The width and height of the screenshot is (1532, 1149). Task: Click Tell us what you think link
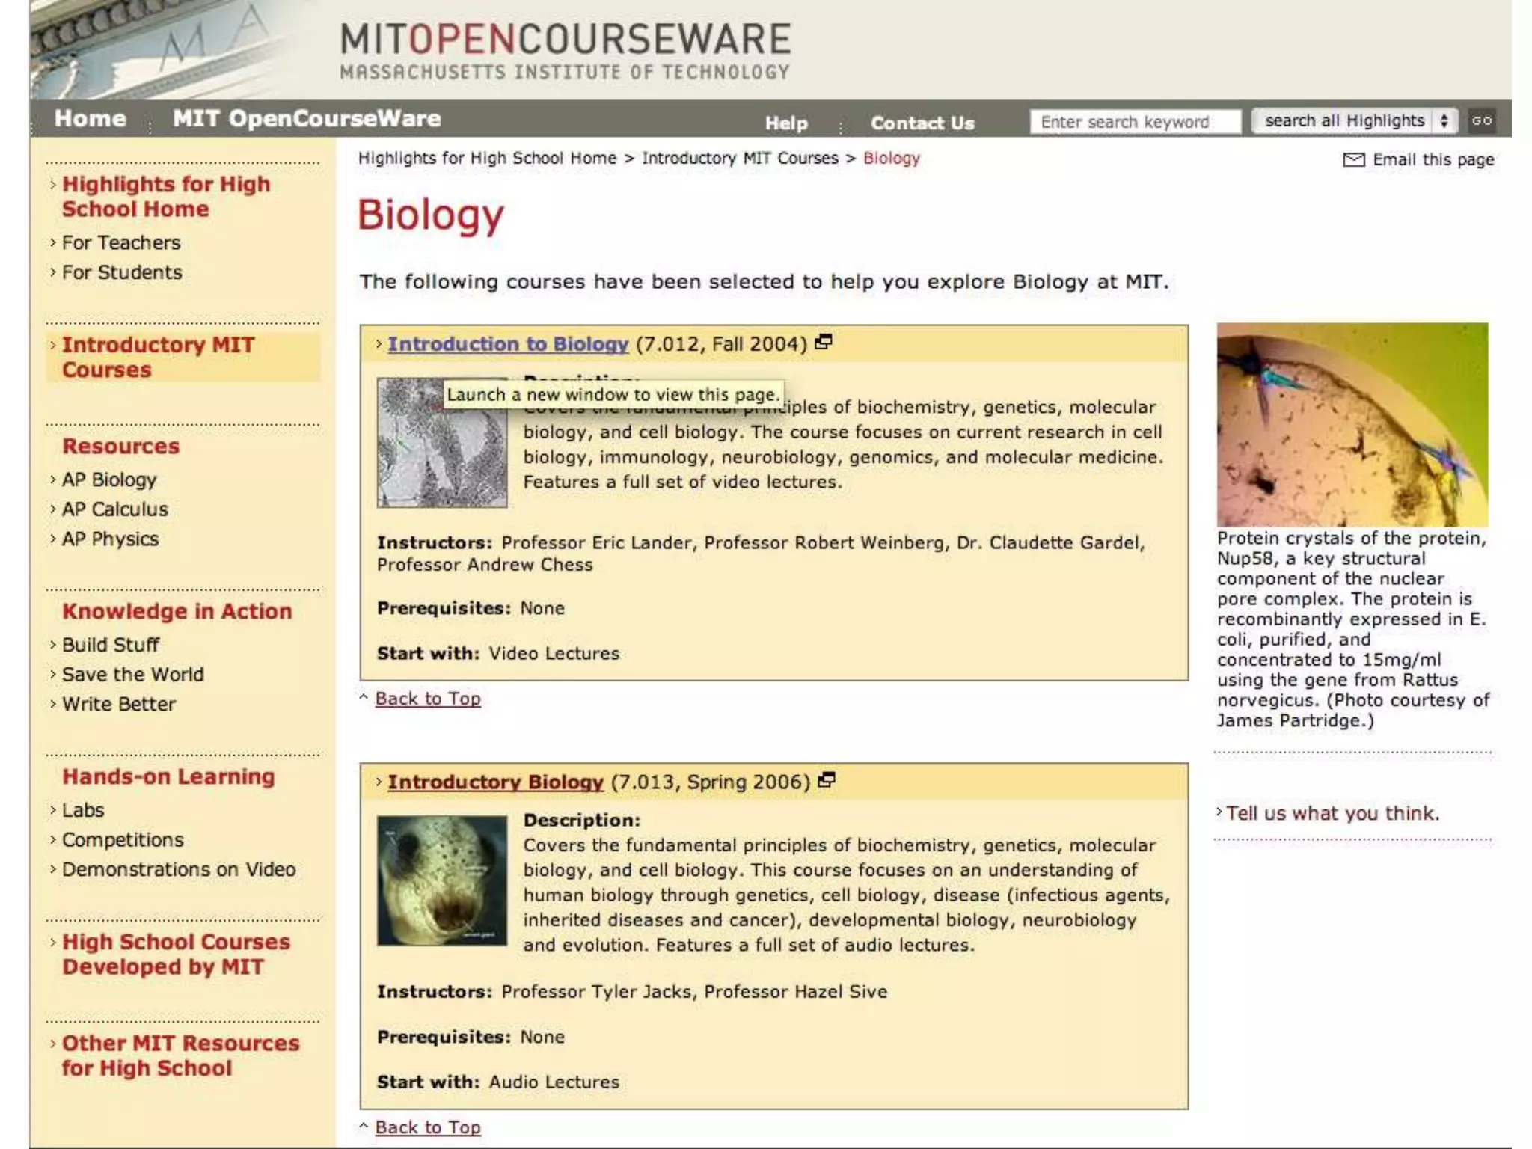[1332, 813]
